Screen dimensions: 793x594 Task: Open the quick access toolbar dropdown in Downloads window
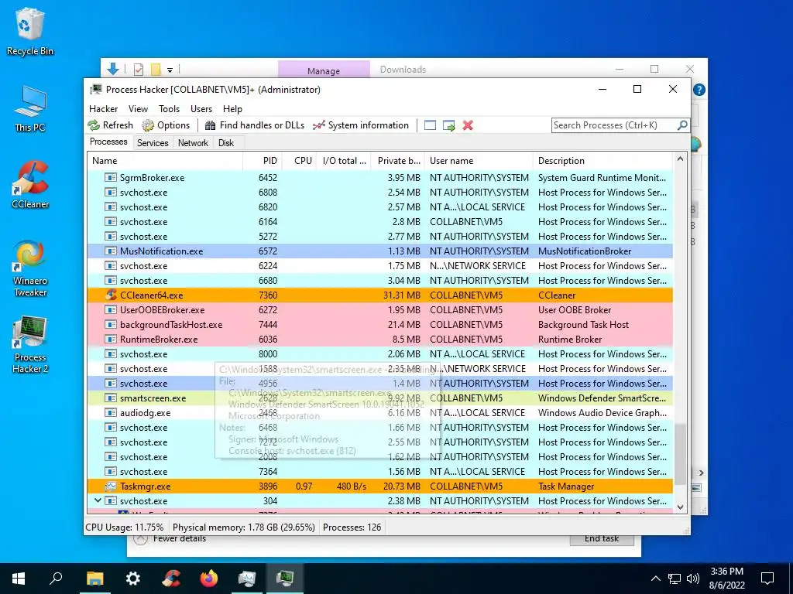pyautogui.click(x=170, y=70)
